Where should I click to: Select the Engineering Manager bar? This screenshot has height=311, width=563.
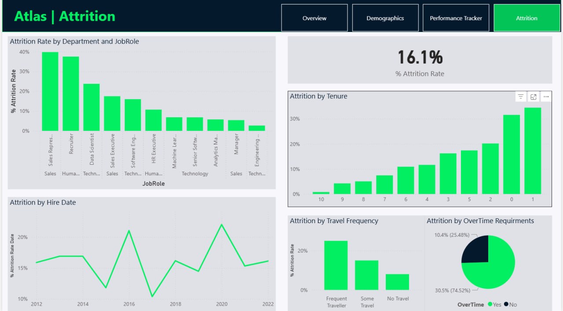pos(257,128)
